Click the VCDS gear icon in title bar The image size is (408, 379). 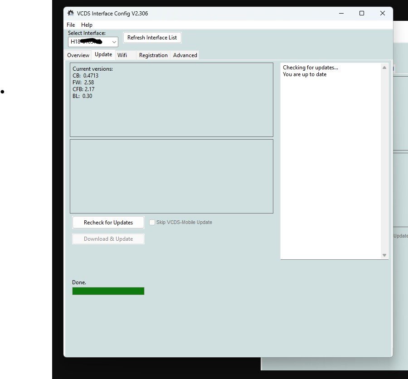71,13
